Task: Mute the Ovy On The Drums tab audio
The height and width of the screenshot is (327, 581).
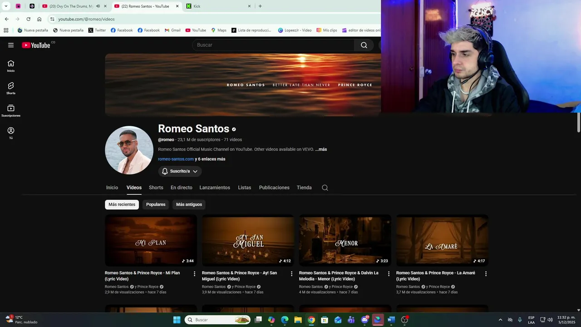Action: [x=98, y=6]
